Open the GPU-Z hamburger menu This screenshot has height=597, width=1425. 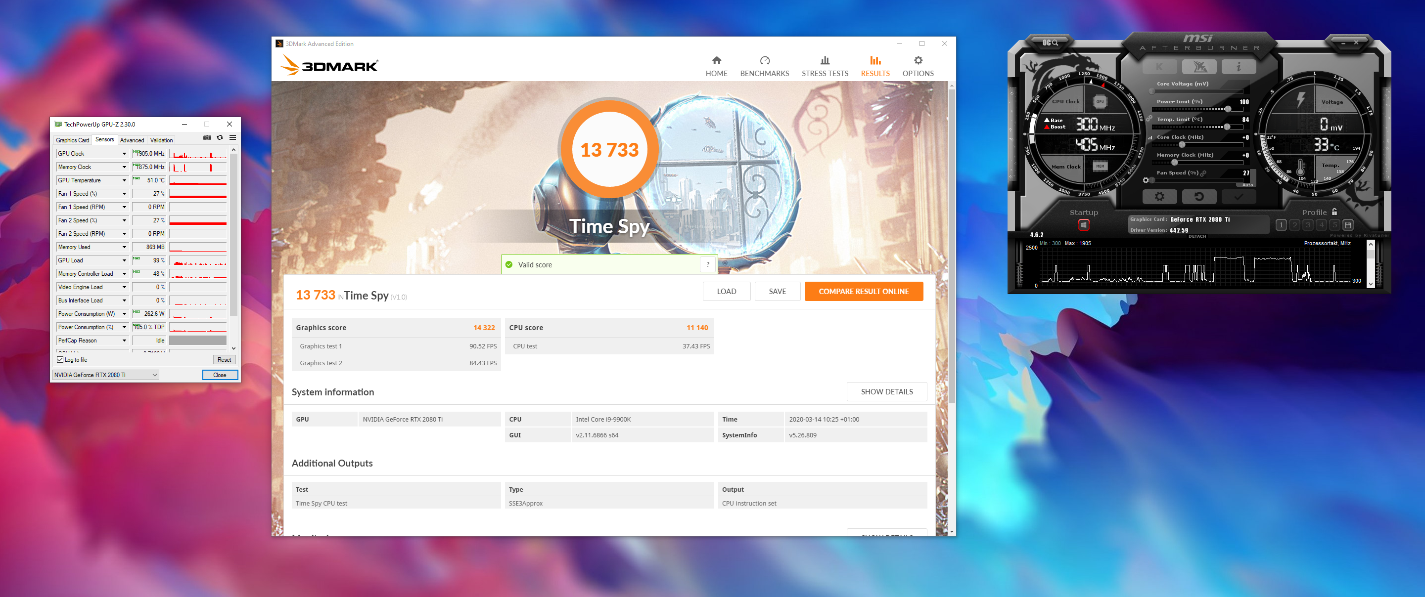(x=233, y=138)
